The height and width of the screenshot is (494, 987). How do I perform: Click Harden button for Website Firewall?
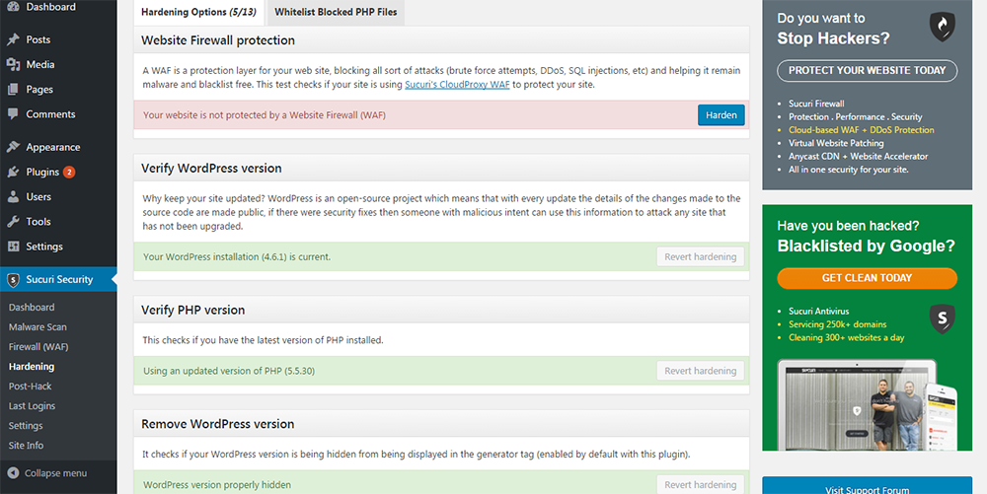point(721,115)
